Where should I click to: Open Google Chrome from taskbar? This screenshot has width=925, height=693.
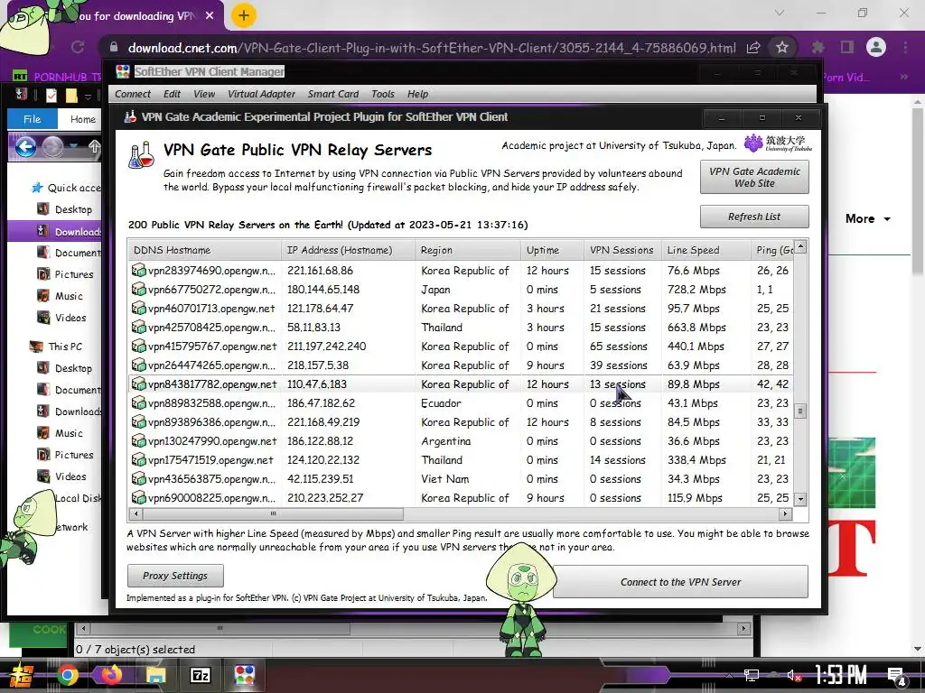pos(67,675)
